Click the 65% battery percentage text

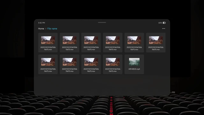pyautogui.click(x=160, y=23)
